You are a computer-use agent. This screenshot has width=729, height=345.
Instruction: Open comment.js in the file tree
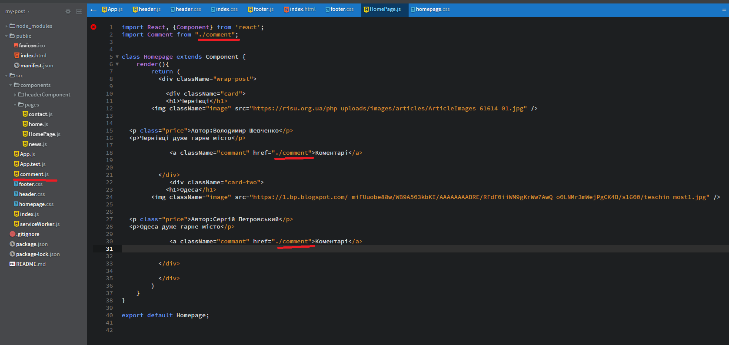click(34, 174)
